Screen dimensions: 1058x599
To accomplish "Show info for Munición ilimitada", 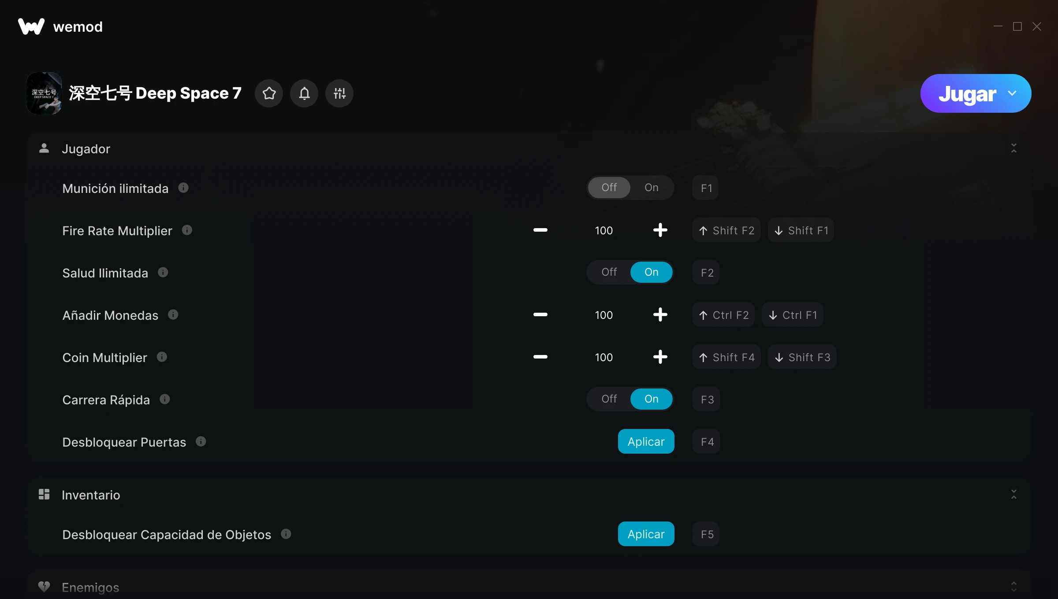I will tap(183, 188).
